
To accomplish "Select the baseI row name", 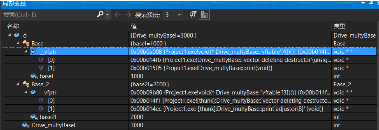I will click(x=46, y=76).
